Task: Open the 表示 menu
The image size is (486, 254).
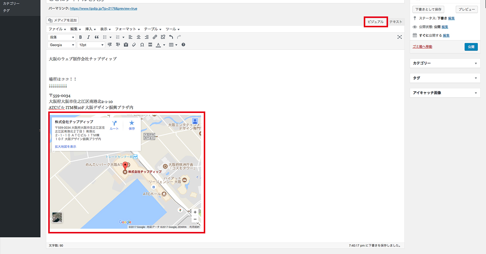Action: pyautogui.click(x=105, y=29)
